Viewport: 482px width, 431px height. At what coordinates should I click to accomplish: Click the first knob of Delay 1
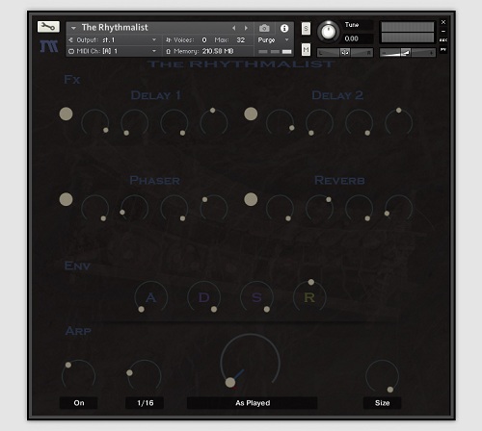pyautogui.click(x=94, y=123)
